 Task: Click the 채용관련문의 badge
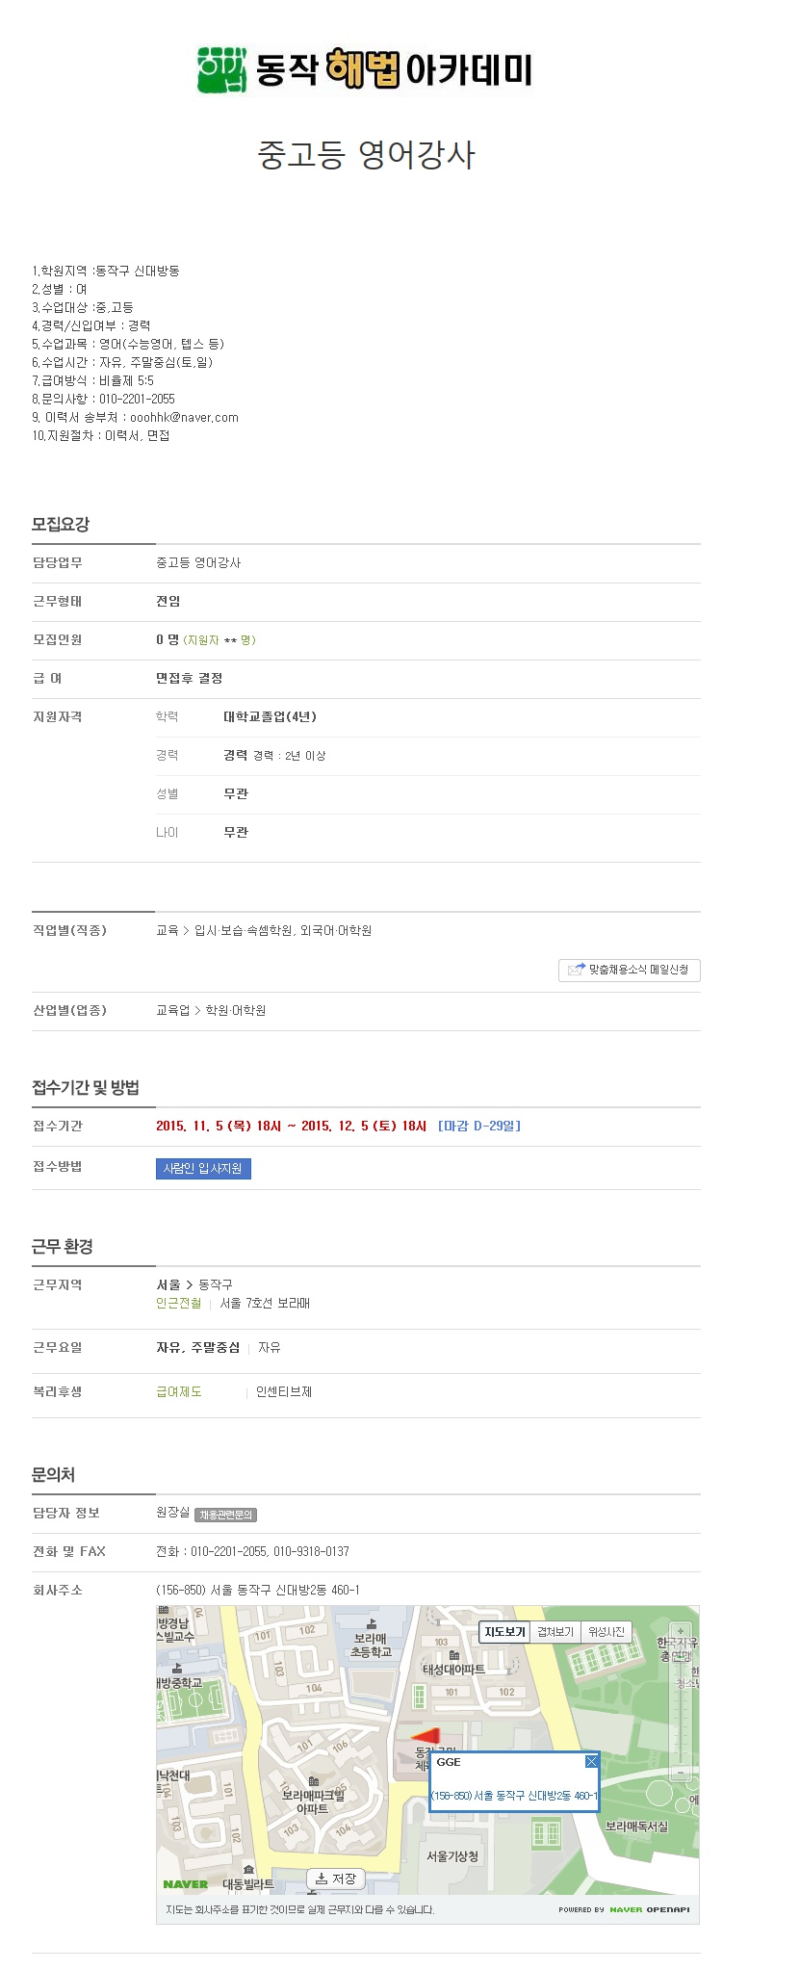click(x=226, y=1515)
